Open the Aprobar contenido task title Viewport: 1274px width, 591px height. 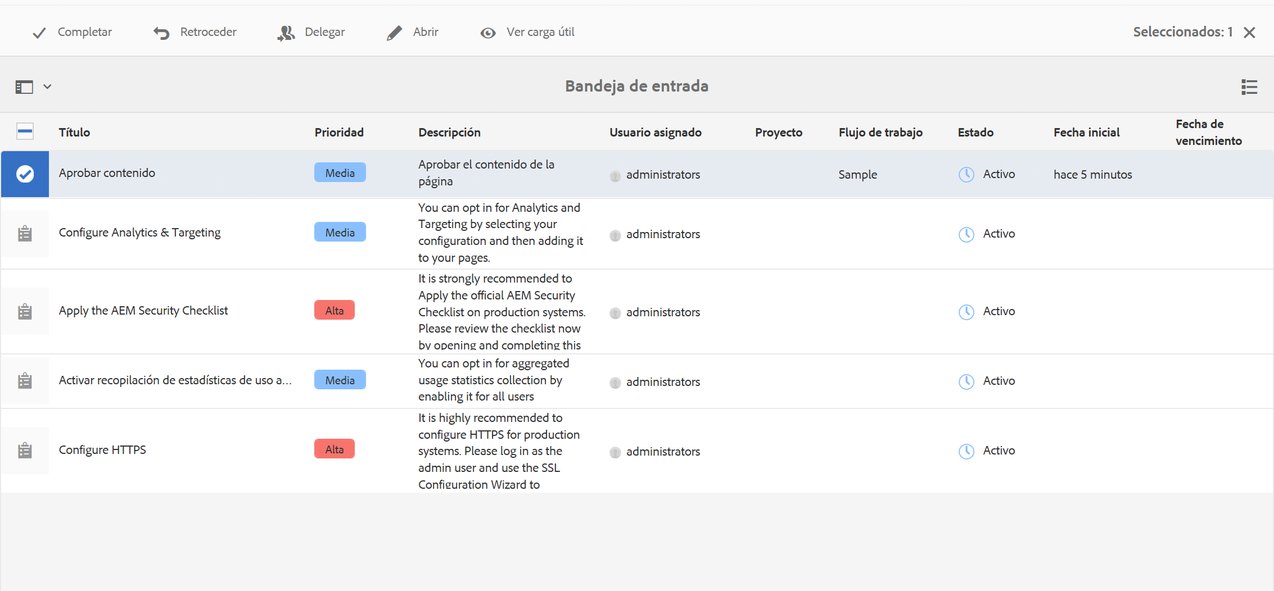107,173
